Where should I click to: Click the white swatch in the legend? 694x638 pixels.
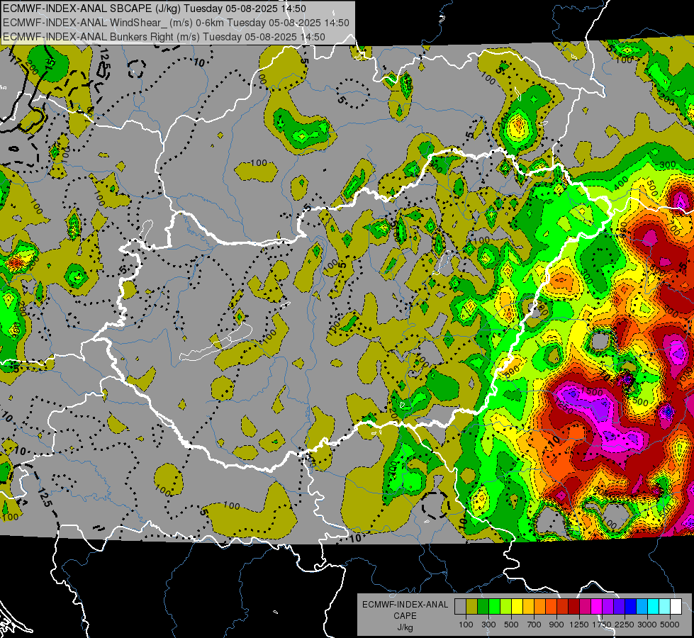pos(676,607)
